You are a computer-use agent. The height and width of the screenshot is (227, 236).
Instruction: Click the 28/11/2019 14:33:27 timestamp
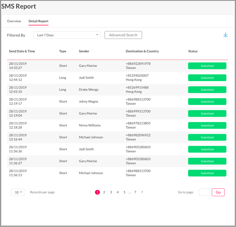click(18, 66)
